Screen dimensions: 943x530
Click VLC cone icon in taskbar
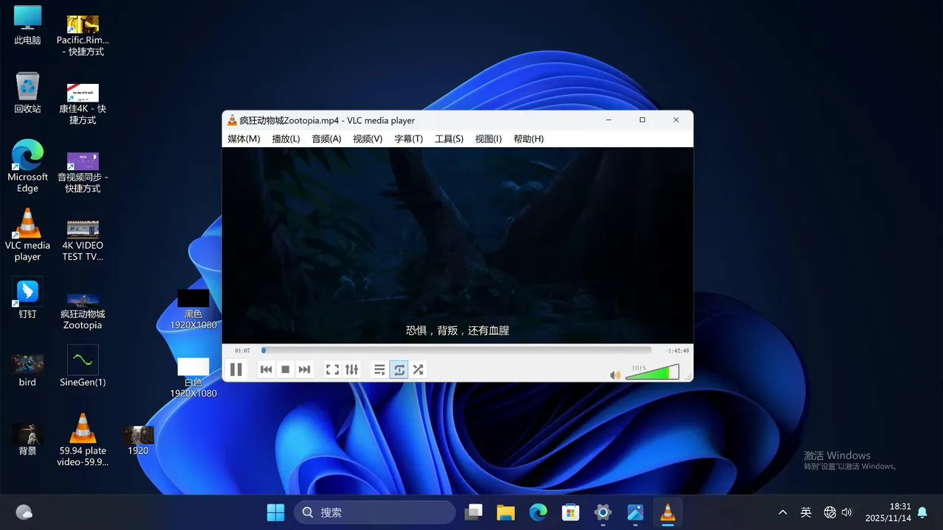coord(667,512)
